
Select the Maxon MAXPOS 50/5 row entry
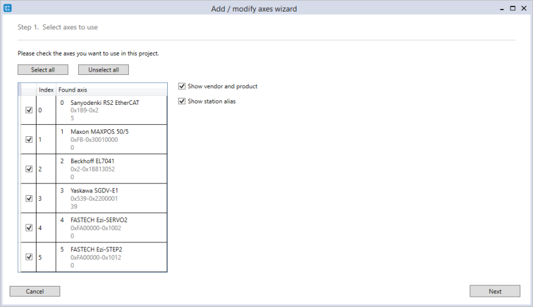94,139
